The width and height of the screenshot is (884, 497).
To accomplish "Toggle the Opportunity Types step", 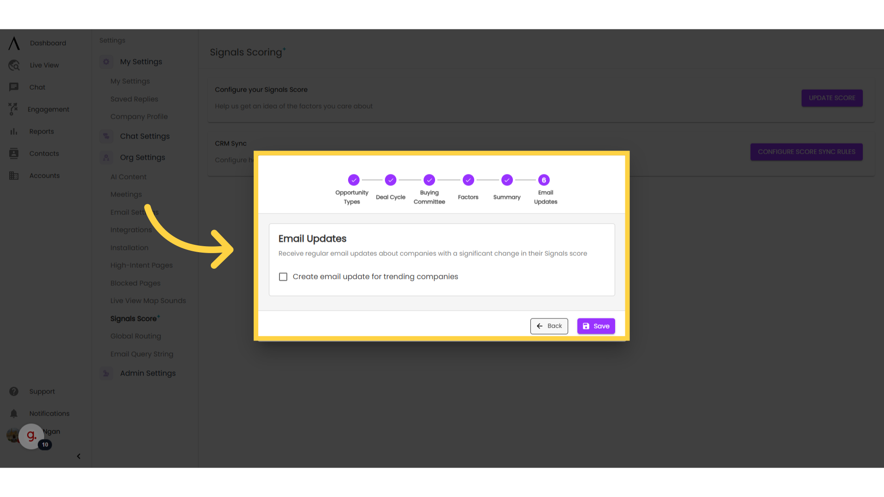I will click(353, 179).
